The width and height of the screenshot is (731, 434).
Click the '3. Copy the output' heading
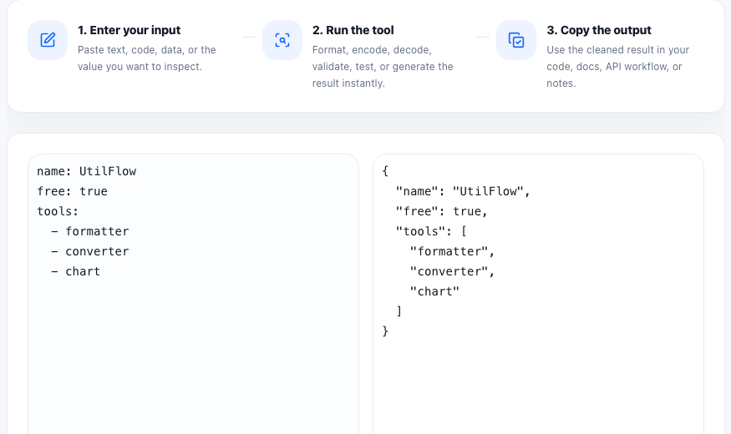599,30
